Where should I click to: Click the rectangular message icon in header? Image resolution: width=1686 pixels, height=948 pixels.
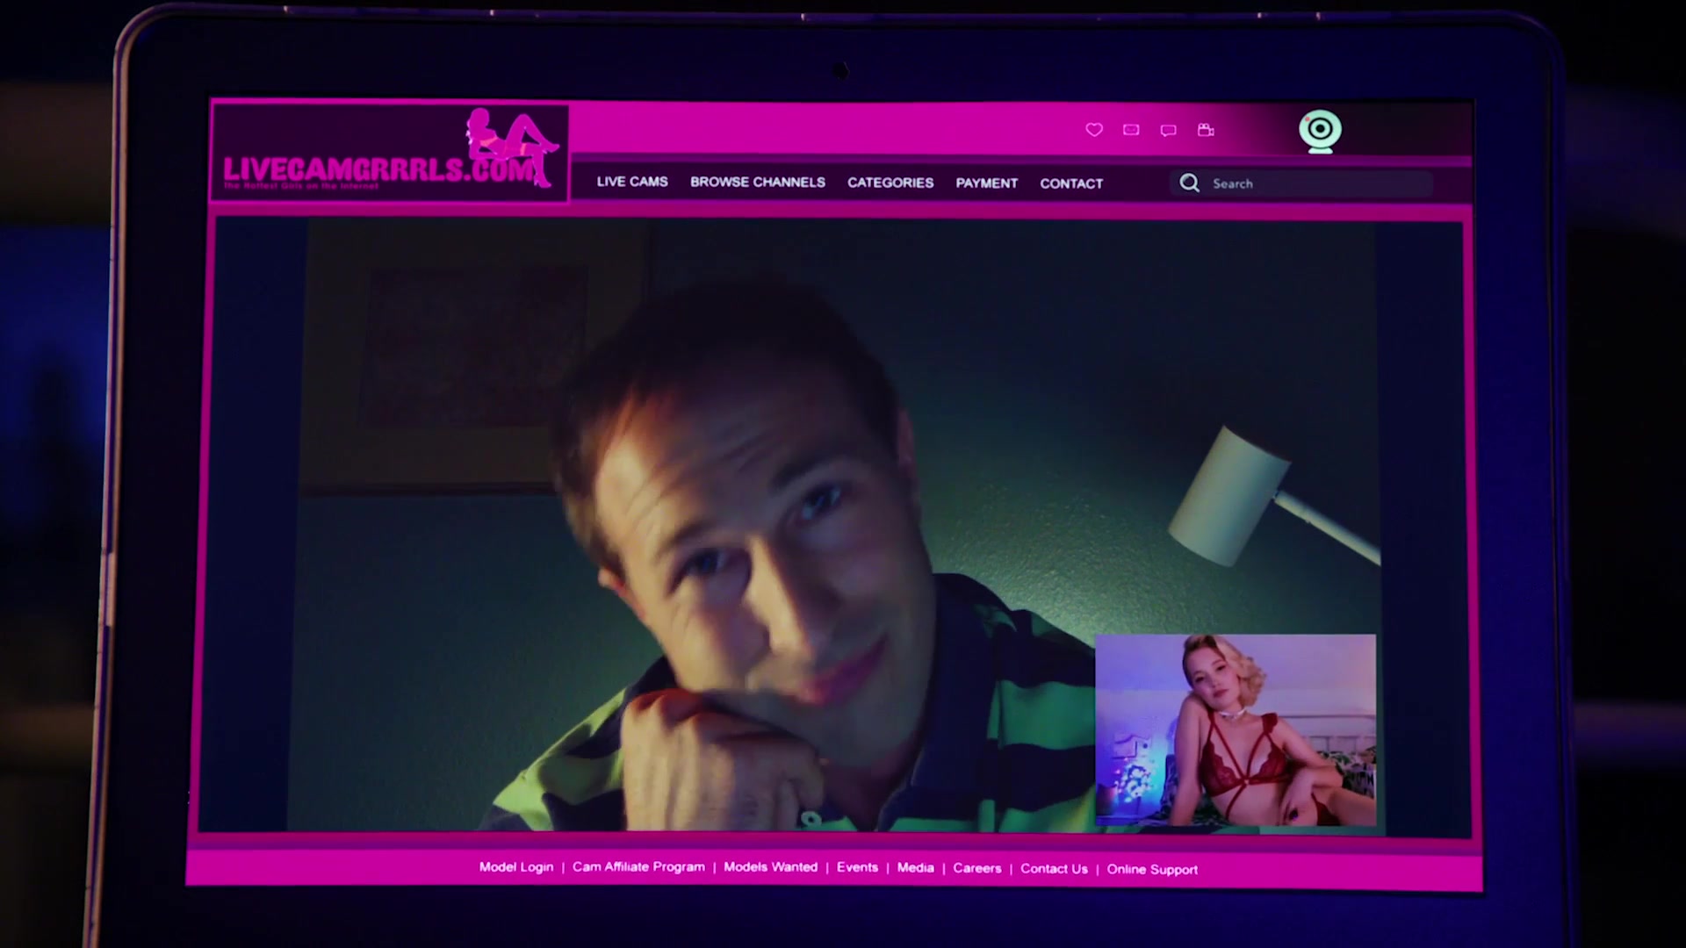[x=1131, y=130]
